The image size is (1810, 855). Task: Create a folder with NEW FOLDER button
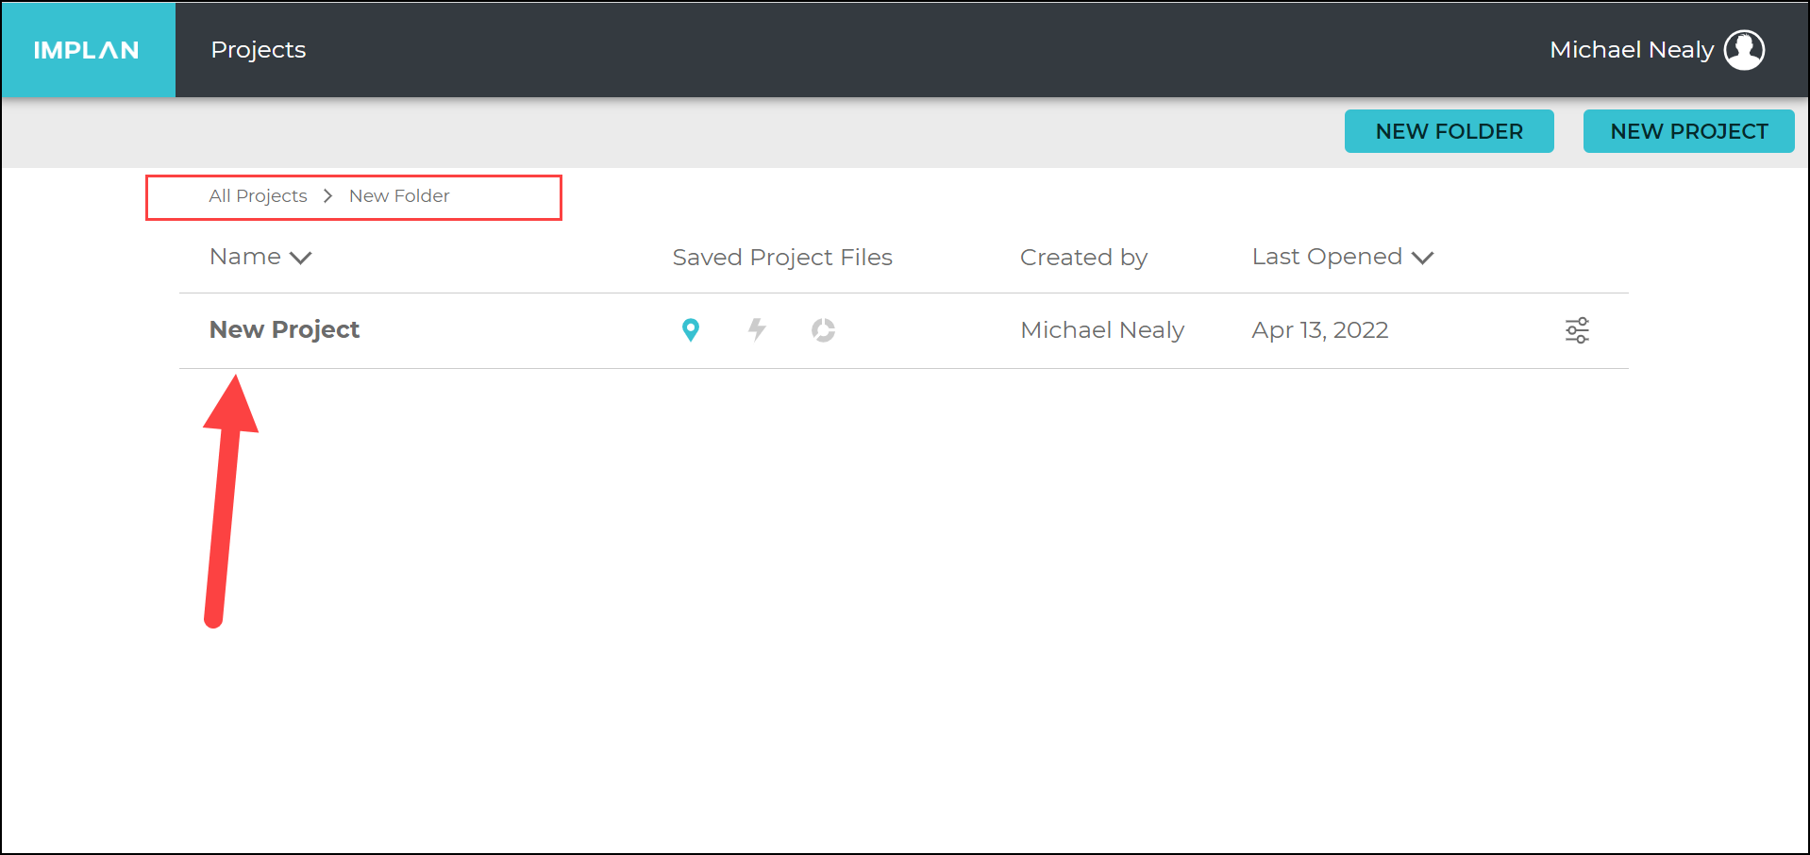pyautogui.click(x=1449, y=131)
